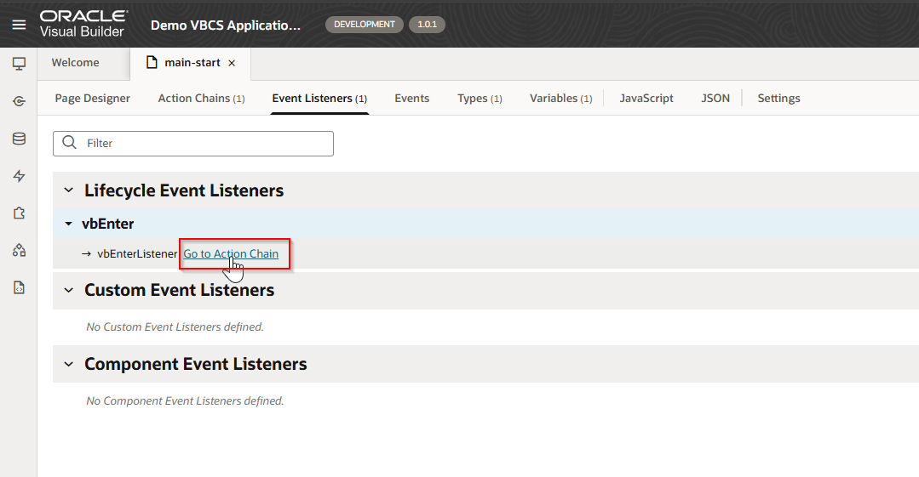
Task: Open Web Applications navigator (monitor icon)
Action: coord(19,64)
